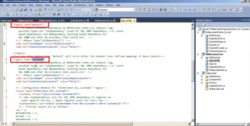The image size is (250, 126).
Task: Select NCacheSection.cs in Solution Explorer
Action: (217, 51)
